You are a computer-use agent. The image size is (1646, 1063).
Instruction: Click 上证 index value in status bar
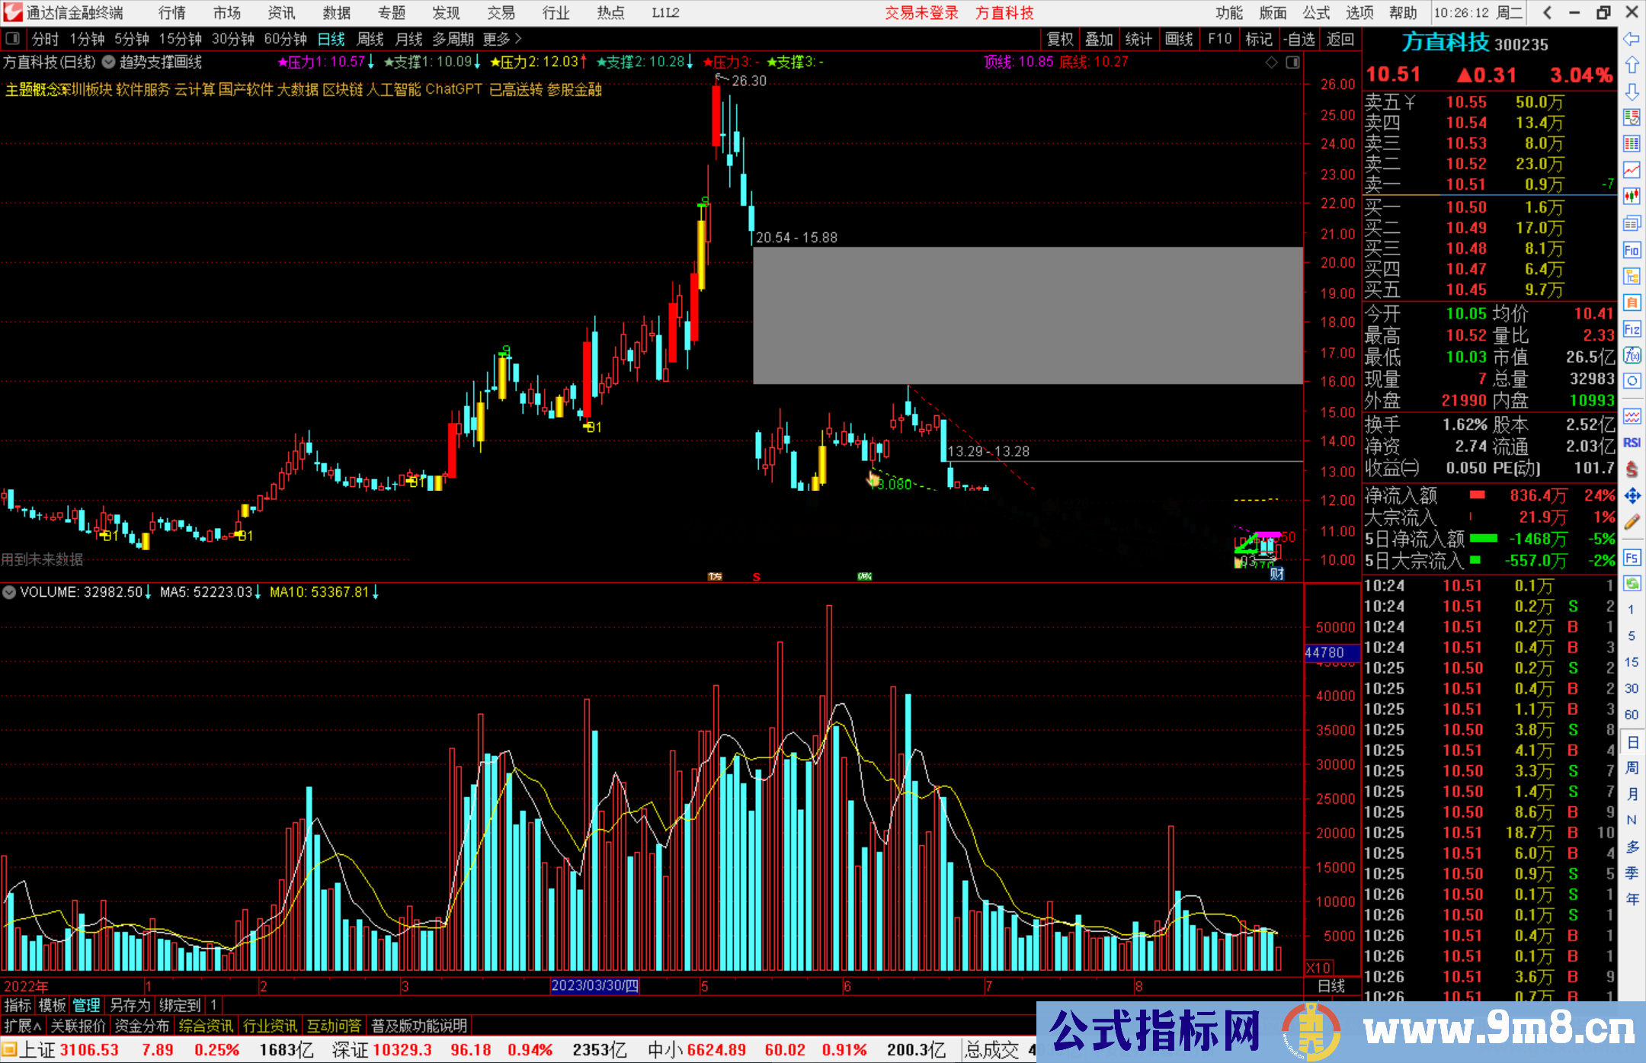[89, 1050]
